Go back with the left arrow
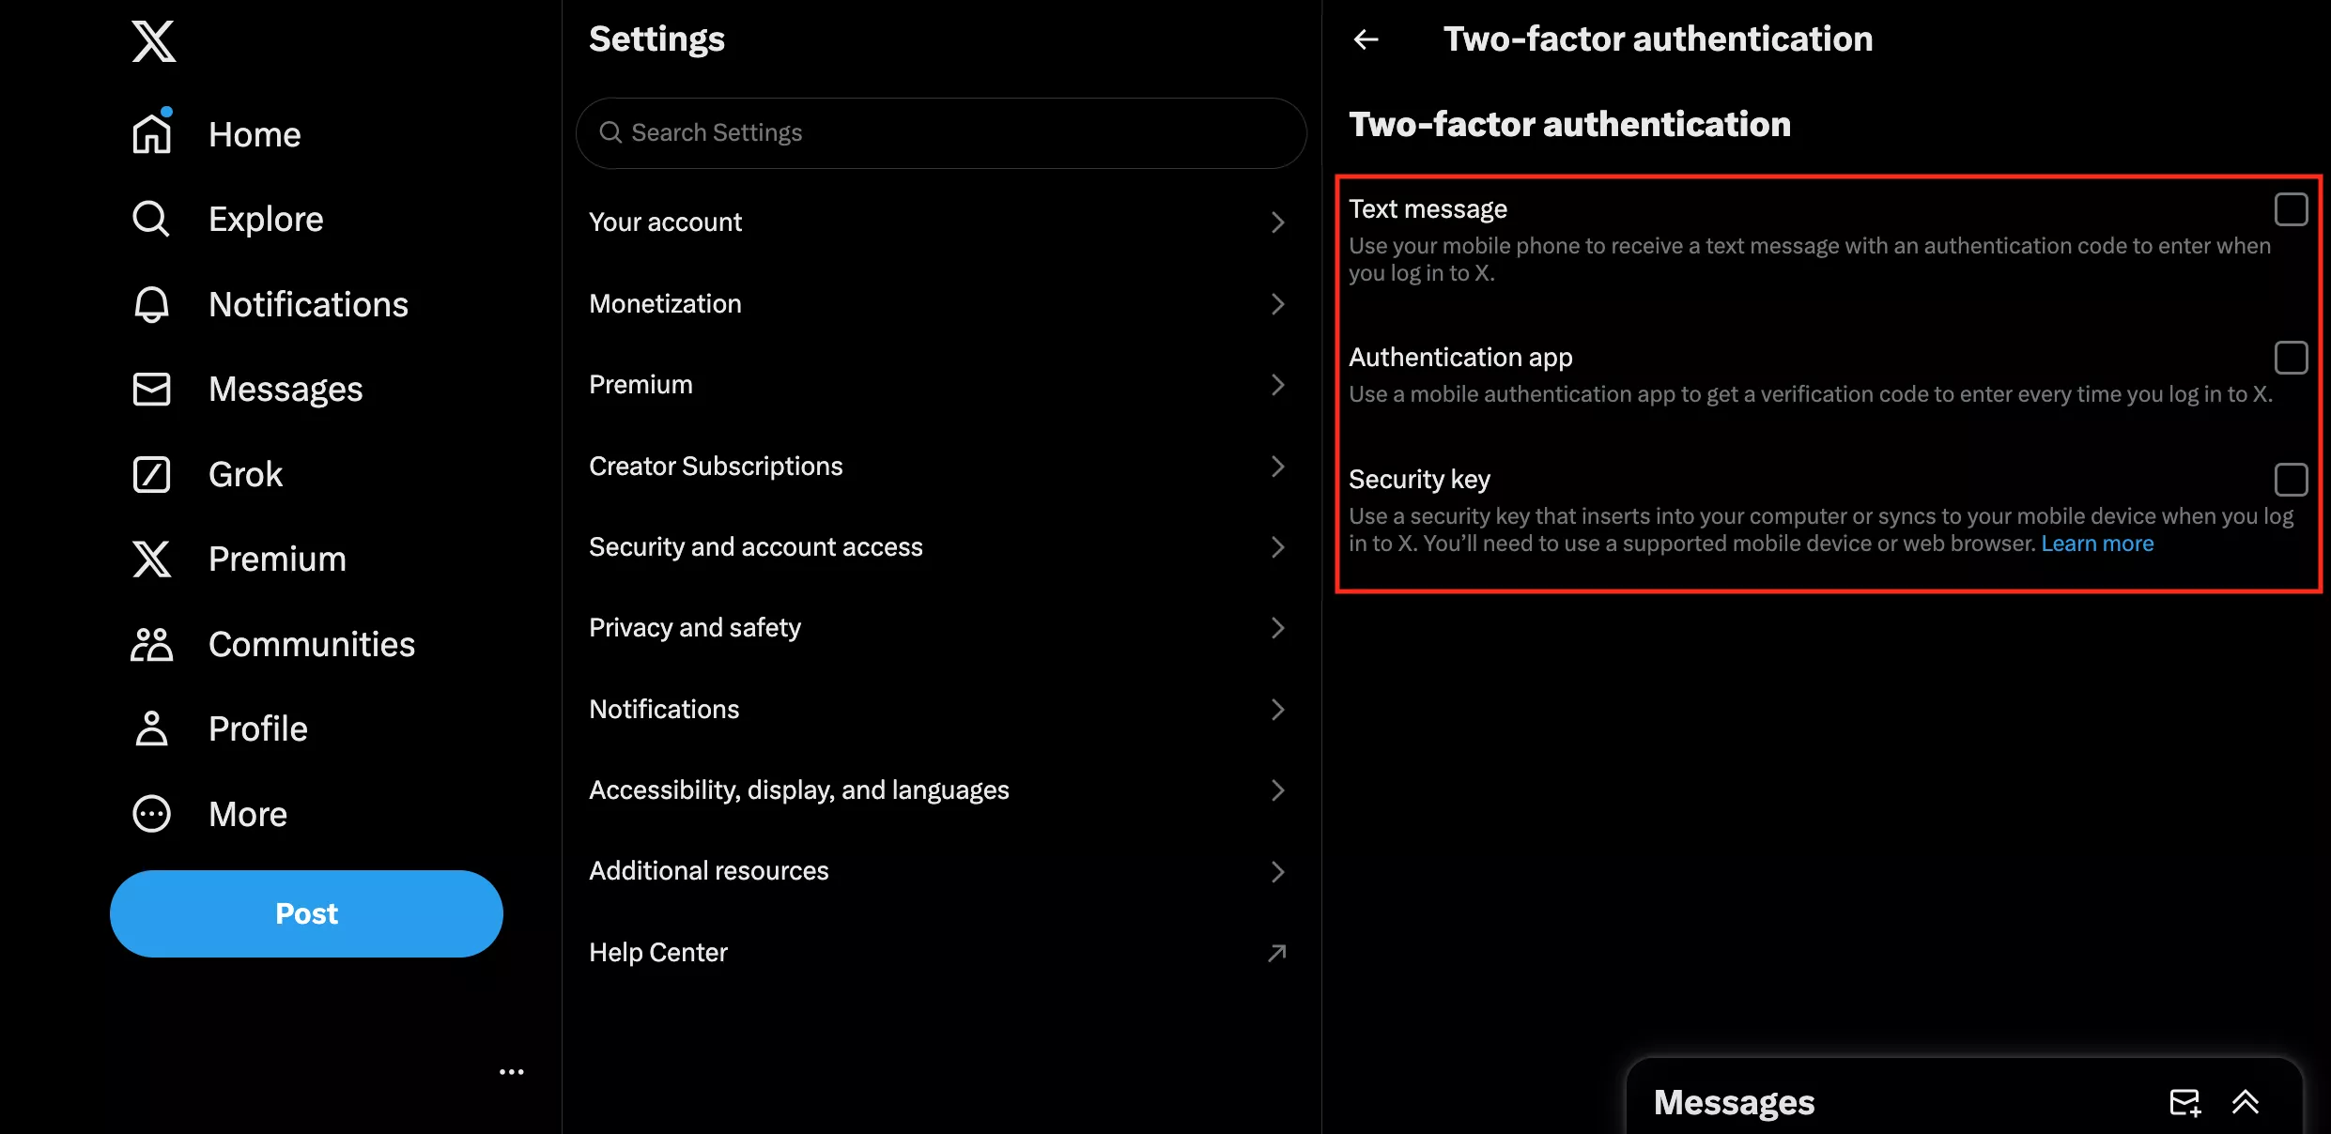2331x1134 pixels. 1366,39
